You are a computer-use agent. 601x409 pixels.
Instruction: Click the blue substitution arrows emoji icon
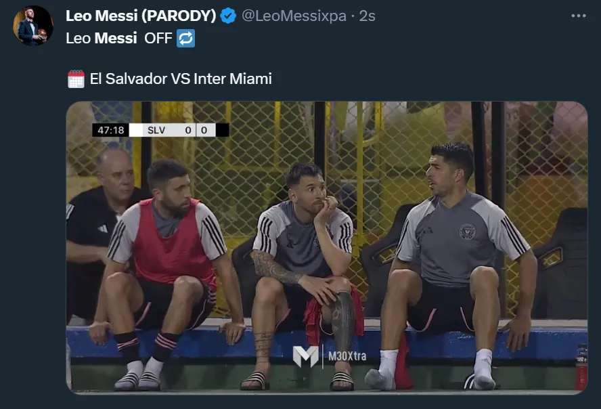(x=186, y=39)
